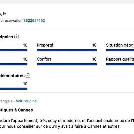
Task: Click the Propreté rating bar
Action: pyautogui.click(x=67, y=50)
